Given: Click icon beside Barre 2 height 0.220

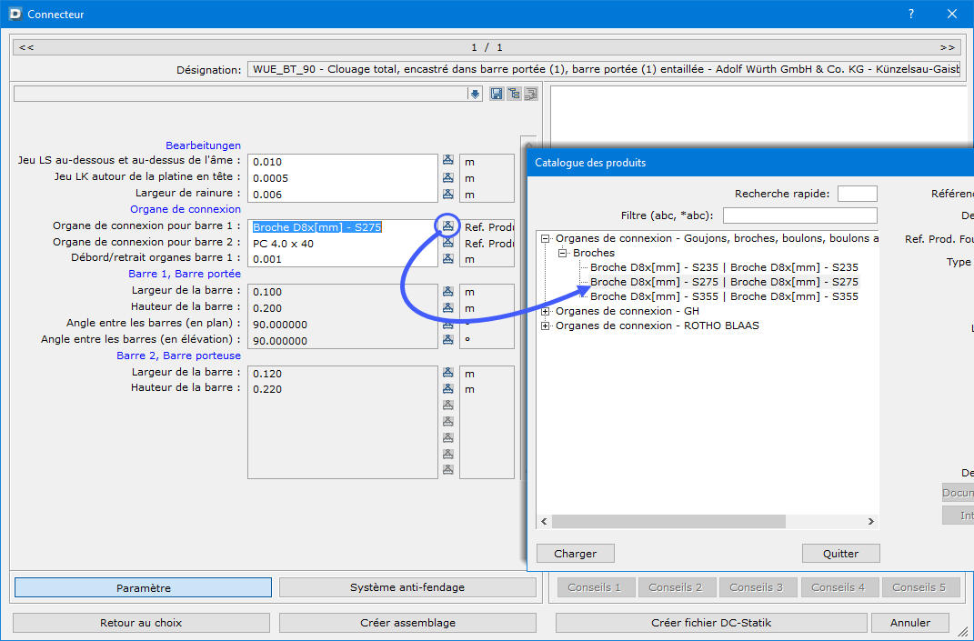Looking at the screenshot, I should point(447,388).
